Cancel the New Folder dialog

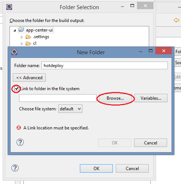coord(151,143)
